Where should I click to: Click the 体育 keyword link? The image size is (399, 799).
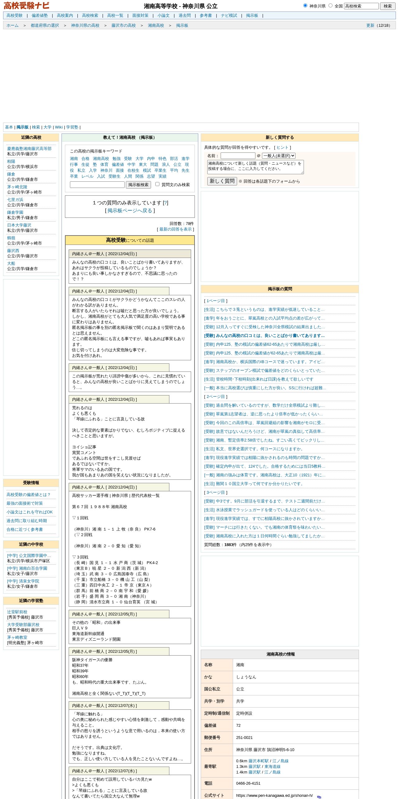104,165
